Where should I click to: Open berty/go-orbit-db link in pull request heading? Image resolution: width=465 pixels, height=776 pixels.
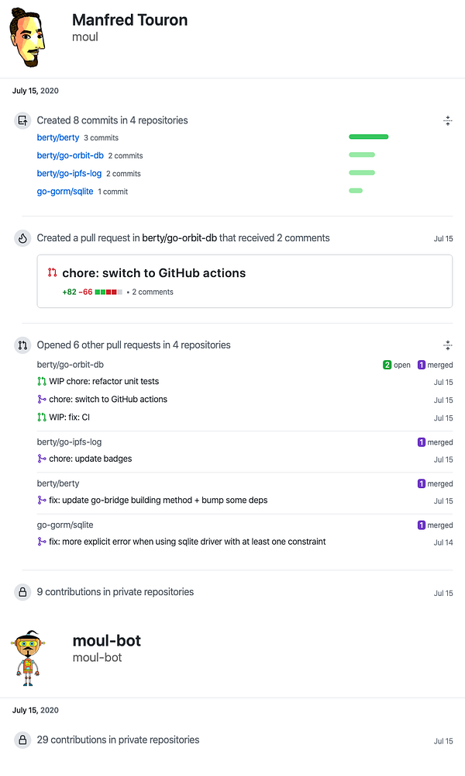[179, 238]
